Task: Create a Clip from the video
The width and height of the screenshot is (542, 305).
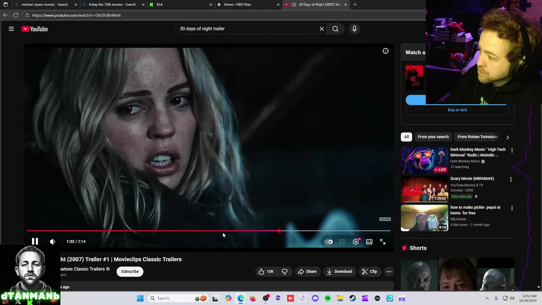Action: (369, 272)
